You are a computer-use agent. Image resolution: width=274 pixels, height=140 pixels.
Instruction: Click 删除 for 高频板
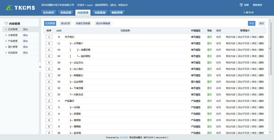pyautogui.click(x=262, y=120)
